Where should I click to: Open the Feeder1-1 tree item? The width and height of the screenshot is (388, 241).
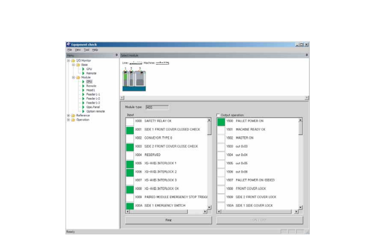coord(93,95)
